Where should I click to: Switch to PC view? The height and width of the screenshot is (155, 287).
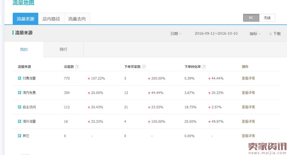pos(251,18)
